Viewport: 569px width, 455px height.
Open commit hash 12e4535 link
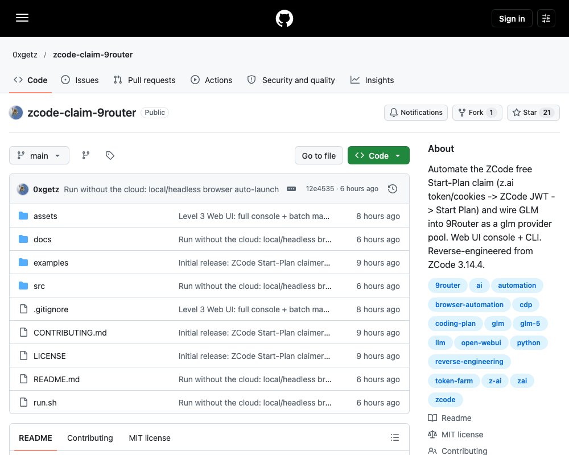(320, 189)
